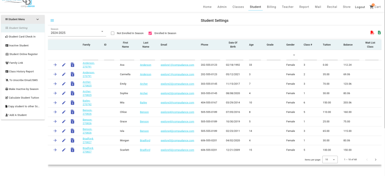Sort by the Date Of Birth header

point(233,45)
